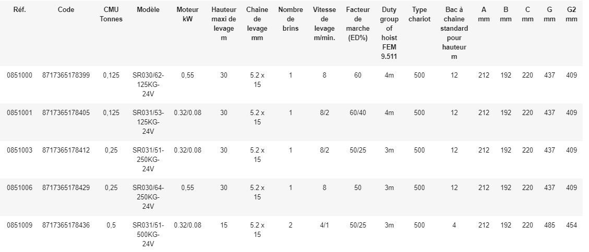Click reference number 0851000
Image resolution: width=589 pixels, height=252 pixels.
tap(20, 75)
